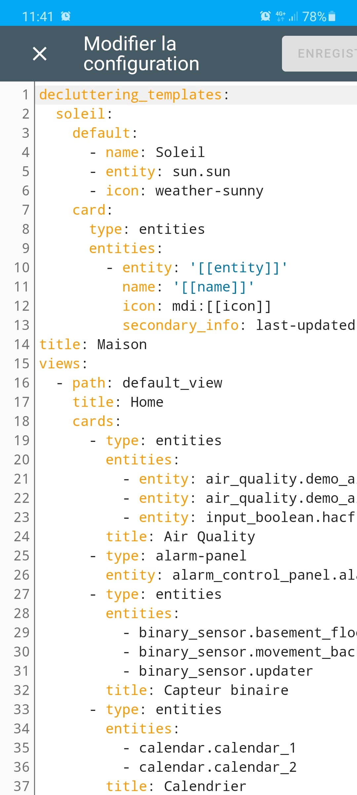Viewport: 357px width, 795px height.
Task: Click 'Air Quality' title text
Action: 209,537
